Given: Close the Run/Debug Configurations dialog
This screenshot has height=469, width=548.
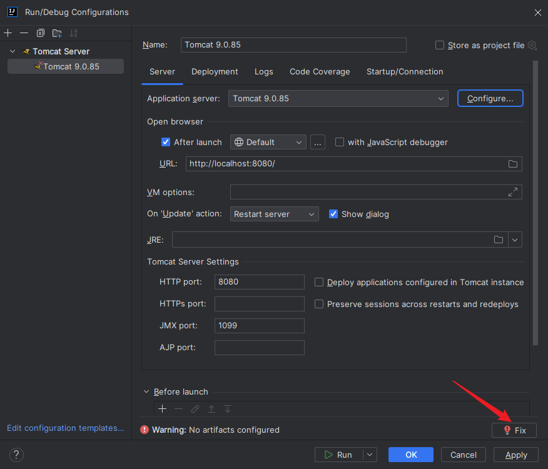Looking at the screenshot, I should pos(537,13).
